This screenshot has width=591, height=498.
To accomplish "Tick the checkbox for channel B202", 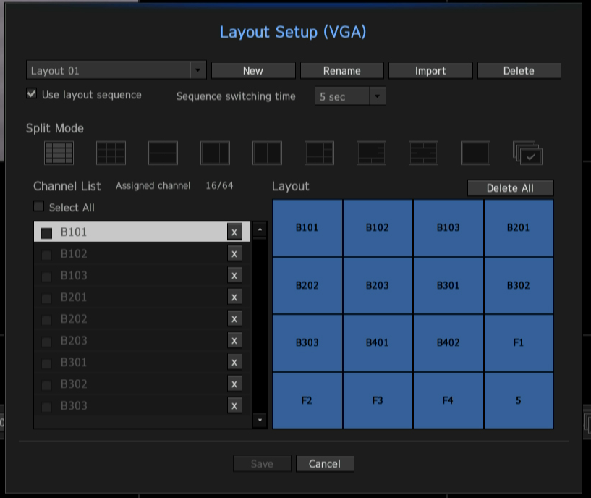I will [x=47, y=321].
